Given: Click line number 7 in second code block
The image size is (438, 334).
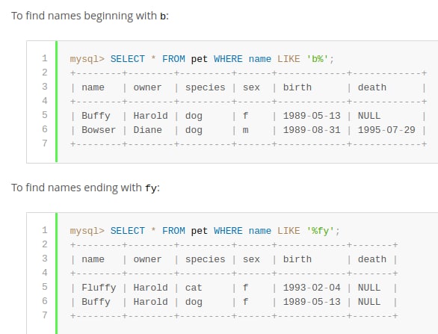Looking at the screenshot, I should click(45, 315).
